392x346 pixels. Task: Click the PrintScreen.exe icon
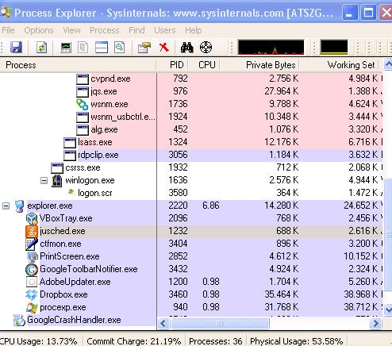pos(33,256)
